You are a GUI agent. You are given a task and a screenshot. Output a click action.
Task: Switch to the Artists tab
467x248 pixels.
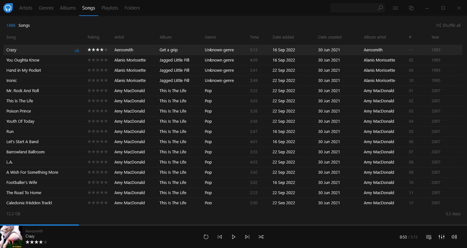(26, 8)
